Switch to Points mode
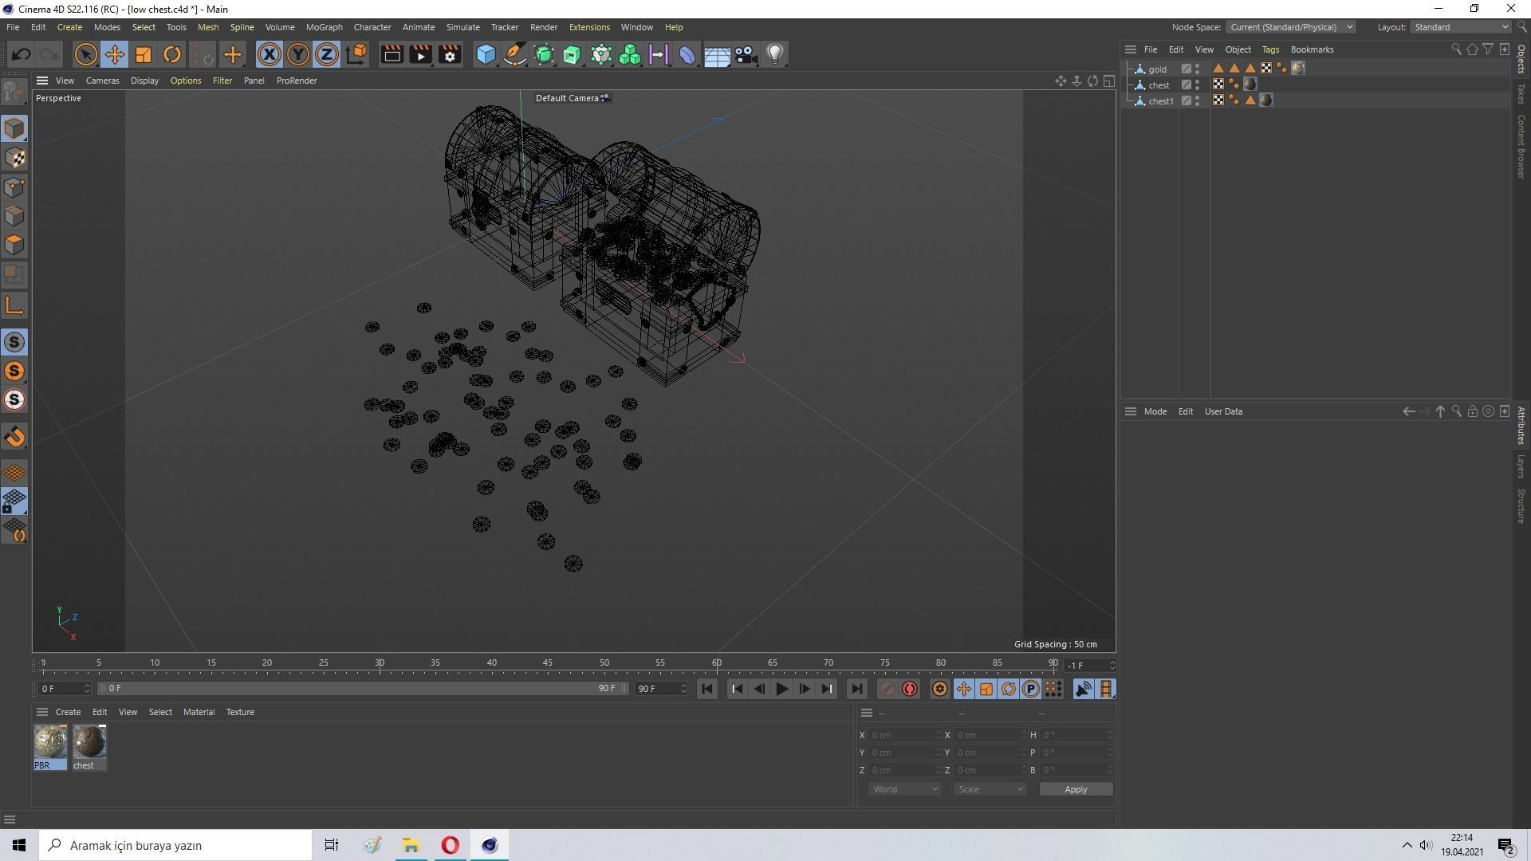The image size is (1531, 861). click(x=14, y=187)
